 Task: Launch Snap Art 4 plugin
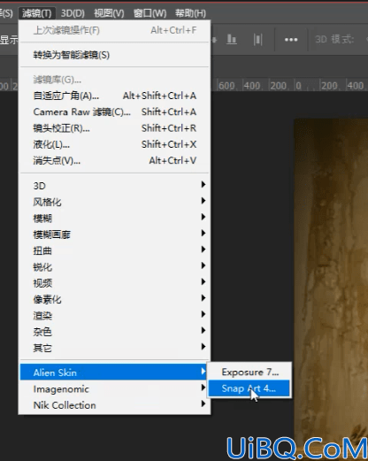pyautogui.click(x=249, y=388)
